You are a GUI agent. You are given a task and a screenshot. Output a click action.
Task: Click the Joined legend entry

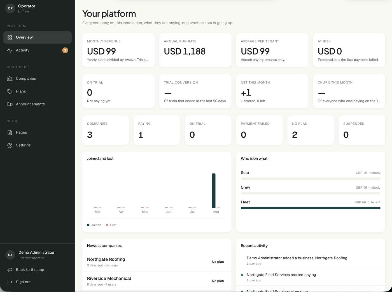coord(94,225)
